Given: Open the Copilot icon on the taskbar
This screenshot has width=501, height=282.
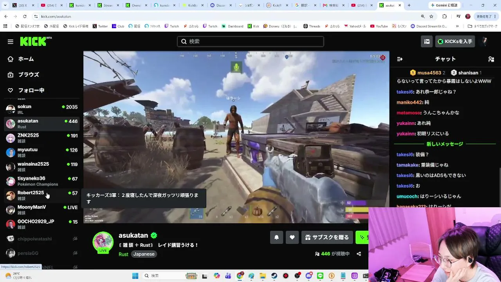Looking at the screenshot, I should (216, 276).
